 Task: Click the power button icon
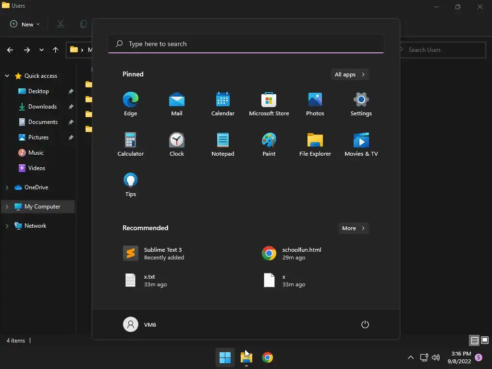click(365, 324)
